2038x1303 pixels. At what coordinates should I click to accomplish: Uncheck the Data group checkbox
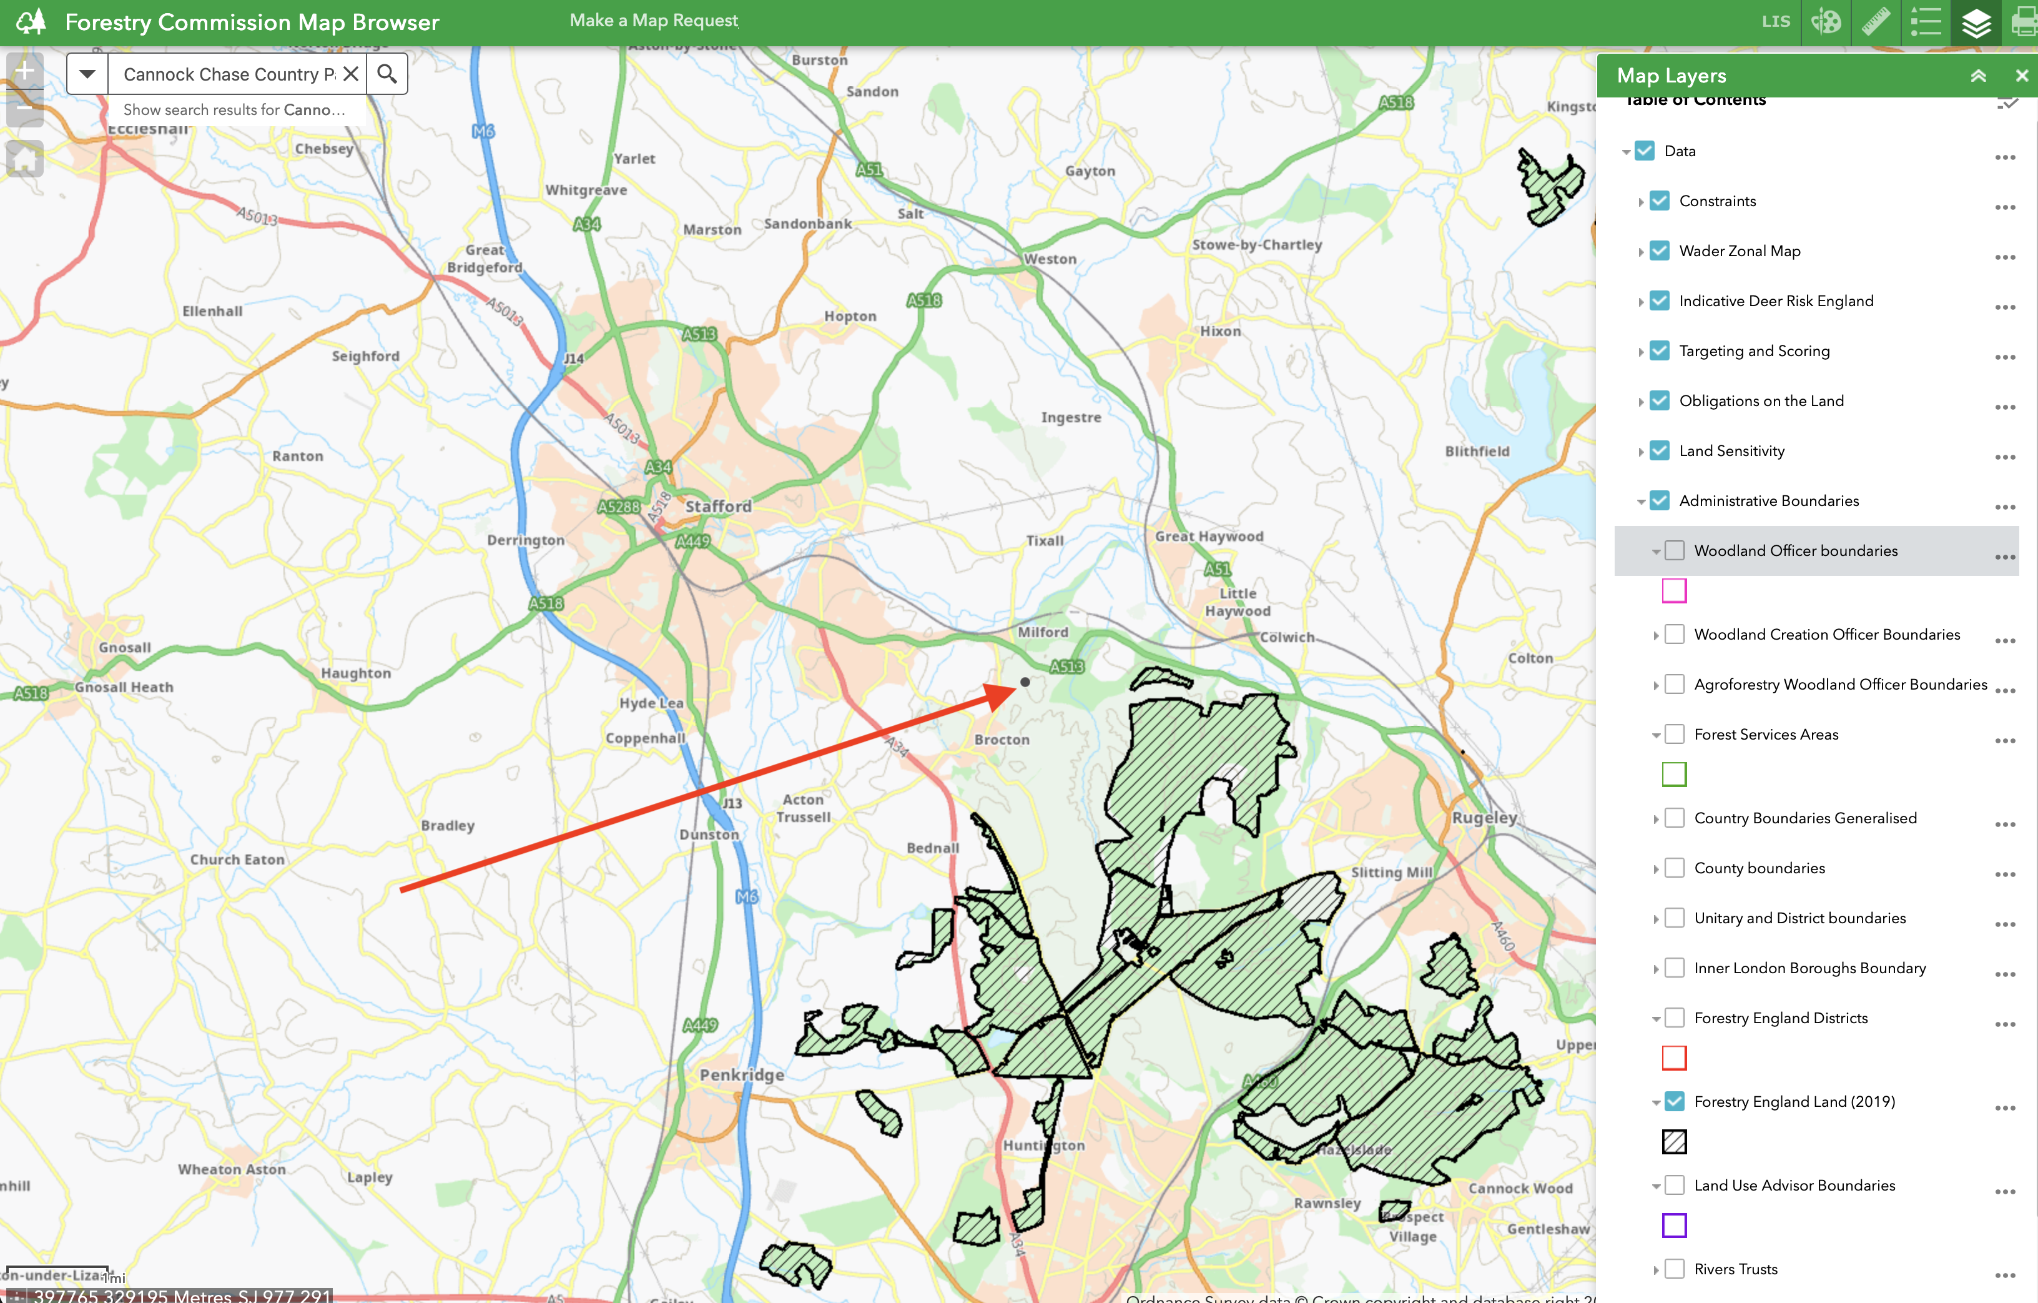[1645, 151]
